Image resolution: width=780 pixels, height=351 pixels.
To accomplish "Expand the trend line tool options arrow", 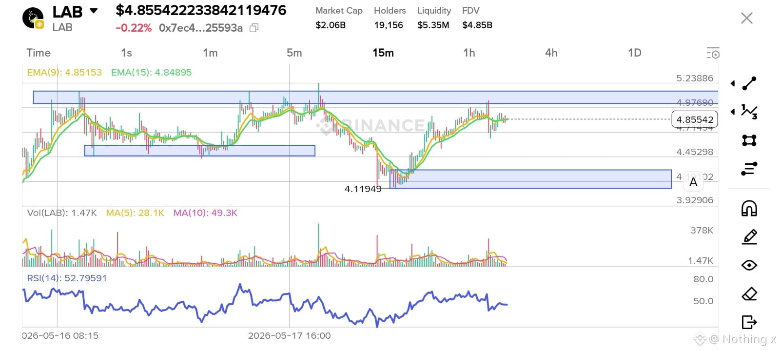I will click(x=733, y=83).
